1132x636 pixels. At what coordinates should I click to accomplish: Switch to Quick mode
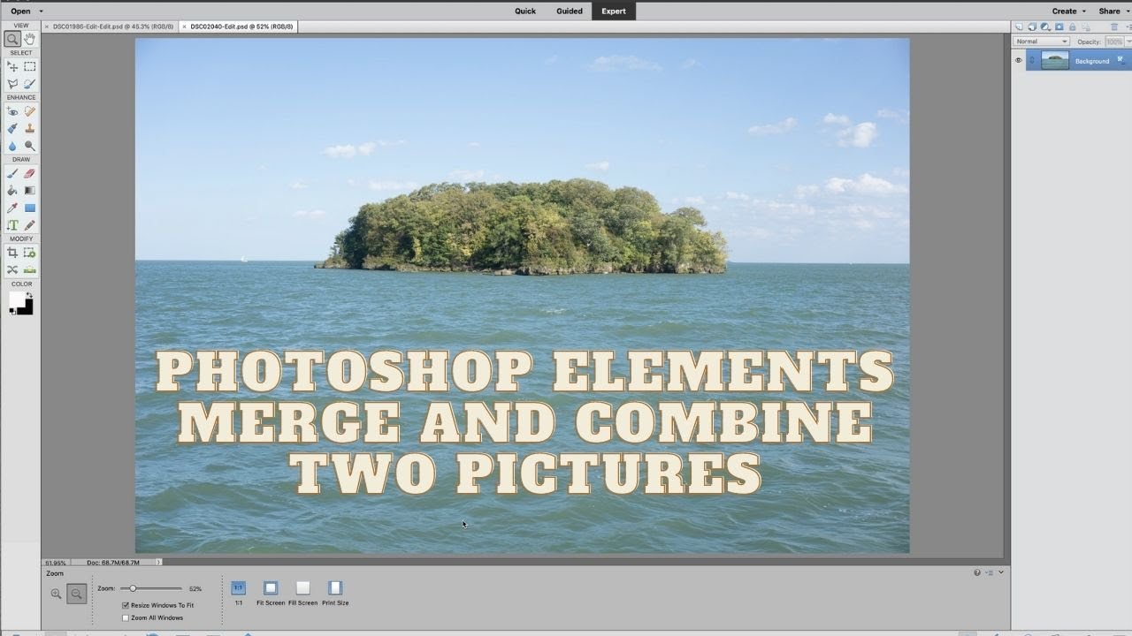525,11
